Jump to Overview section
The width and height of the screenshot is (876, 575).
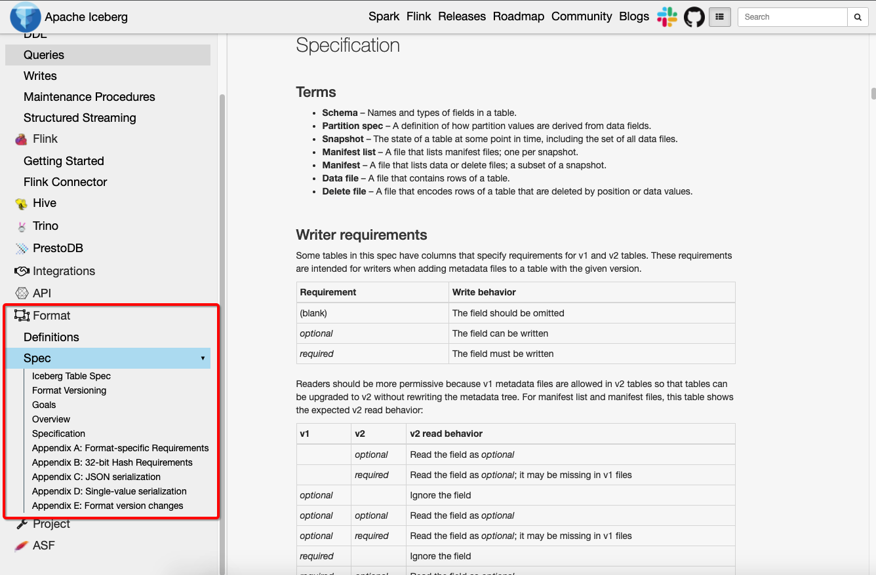click(x=51, y=419)
